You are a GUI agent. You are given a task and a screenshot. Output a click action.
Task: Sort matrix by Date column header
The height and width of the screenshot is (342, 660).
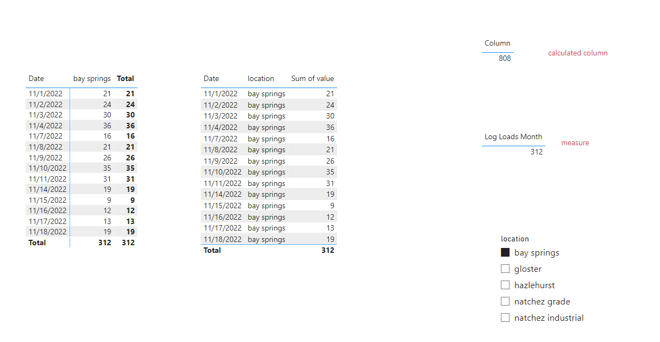point(36,78)
